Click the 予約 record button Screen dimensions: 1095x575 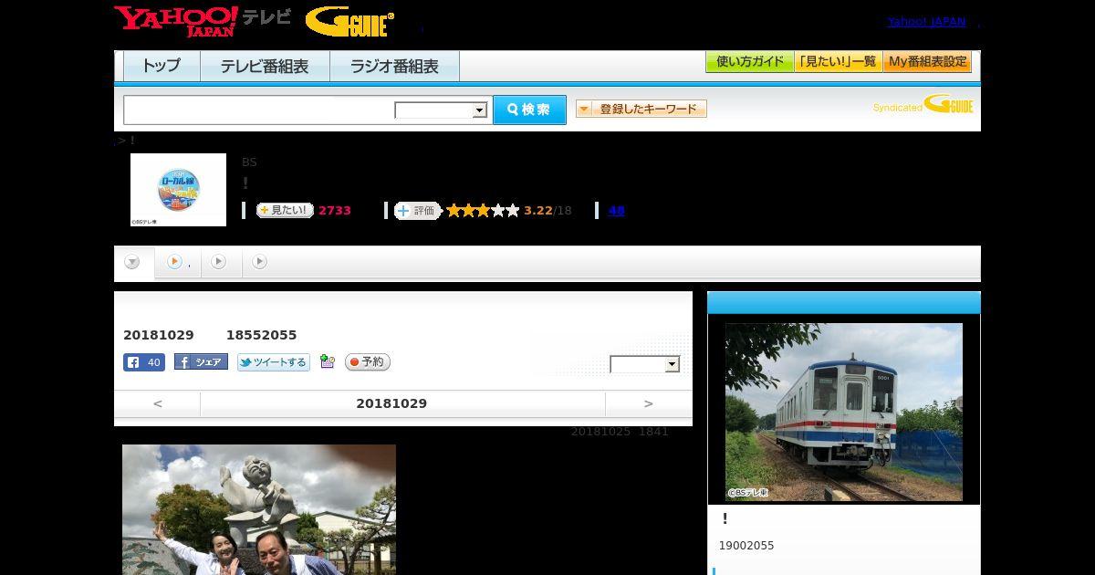click(x=367, y=362)
